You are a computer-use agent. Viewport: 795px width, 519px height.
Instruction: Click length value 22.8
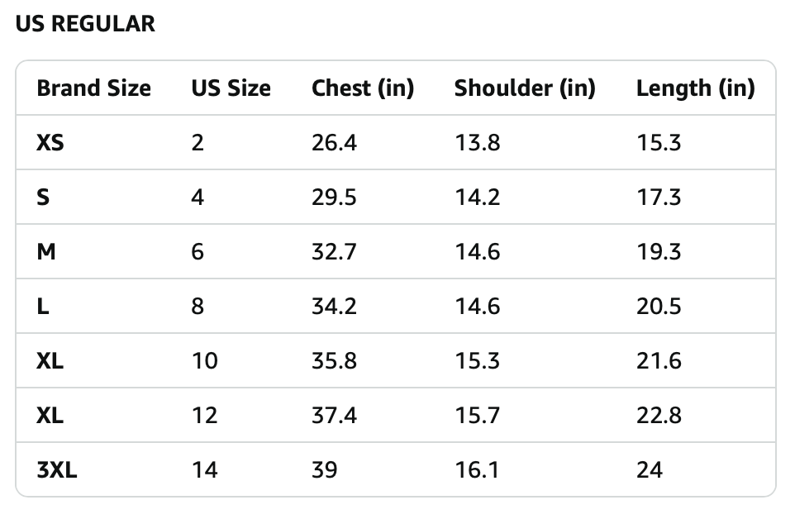tap(659, 416)
